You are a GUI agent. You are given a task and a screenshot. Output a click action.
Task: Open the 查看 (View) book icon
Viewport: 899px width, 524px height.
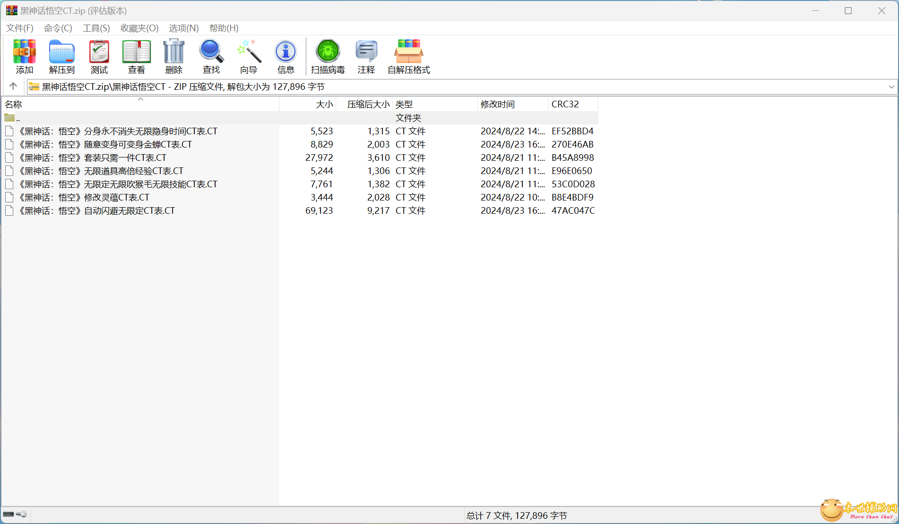[137, 52]
